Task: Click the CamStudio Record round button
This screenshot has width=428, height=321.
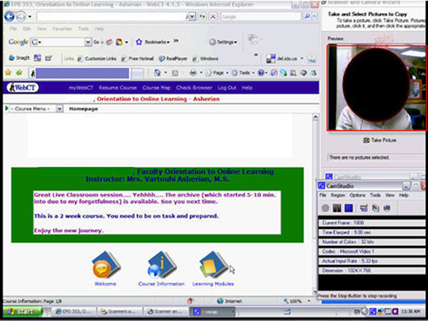Action: (325, 208)
